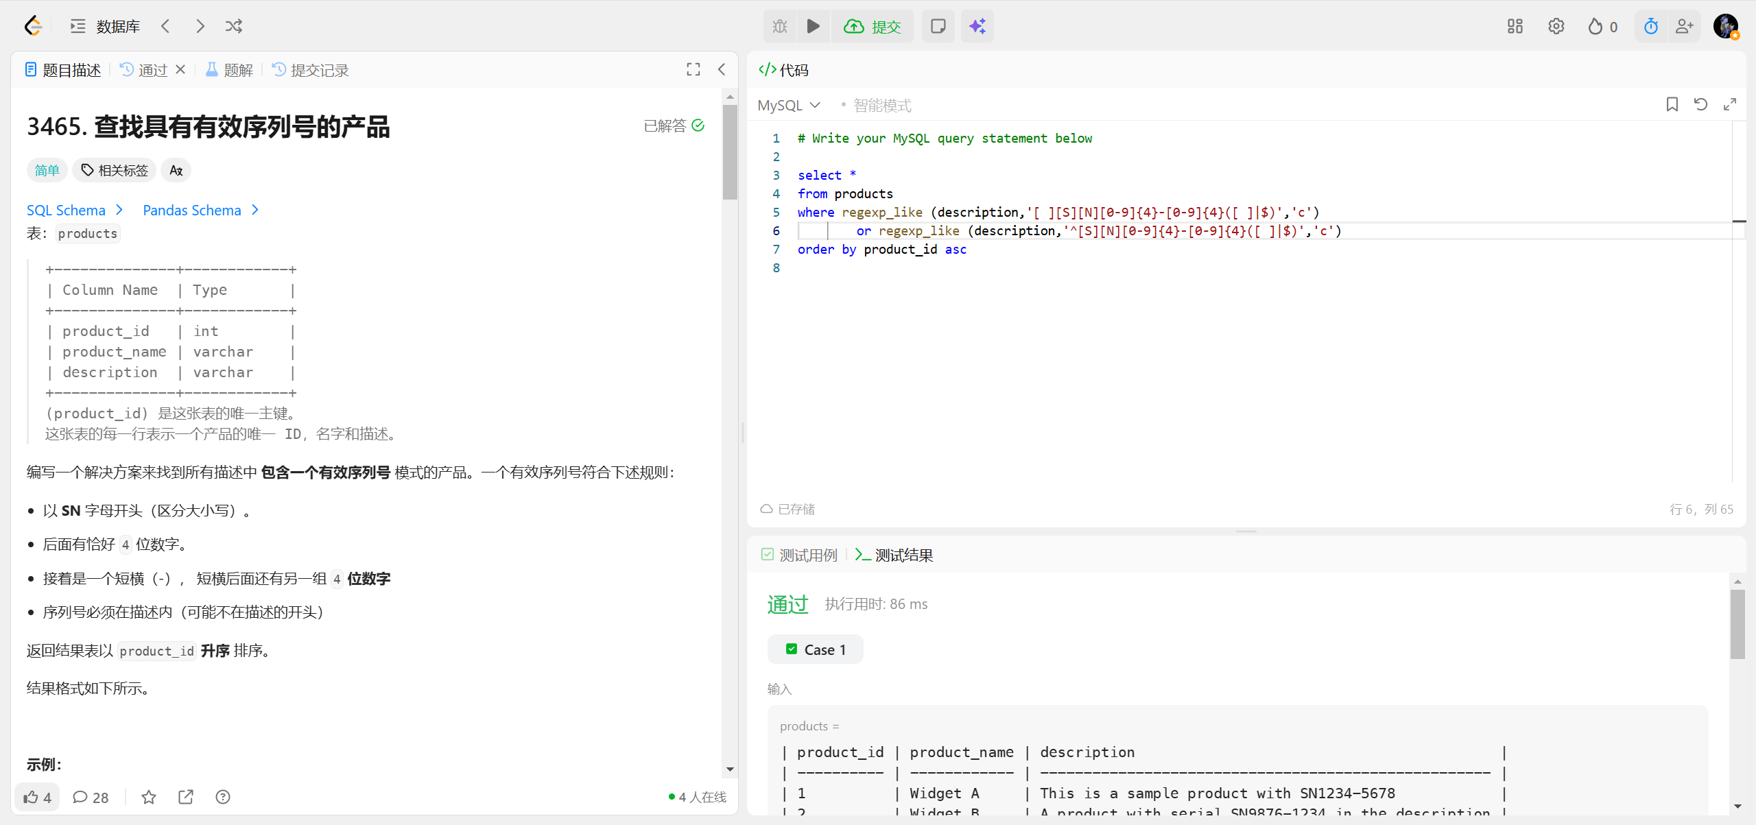Screen dimensions: 1756x825
Task: Pick a random problem via shuffle icon
Action: [x=234, y=26]
